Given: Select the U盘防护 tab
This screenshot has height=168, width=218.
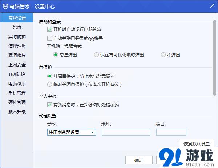Looking at the screenshot, I should point(17,74).
